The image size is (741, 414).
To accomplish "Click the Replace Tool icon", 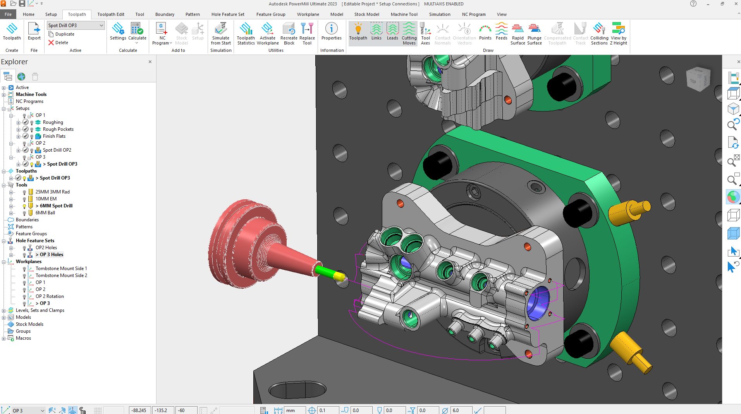I will pyautogui.click(x=307, y=33).
